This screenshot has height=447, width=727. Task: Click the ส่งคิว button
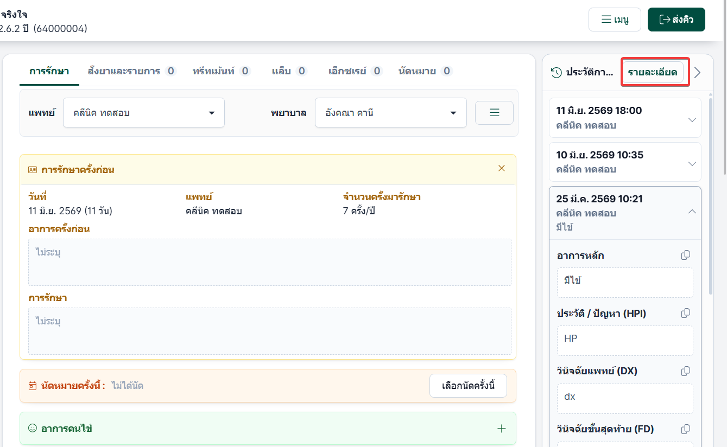(x=676, y=20)
